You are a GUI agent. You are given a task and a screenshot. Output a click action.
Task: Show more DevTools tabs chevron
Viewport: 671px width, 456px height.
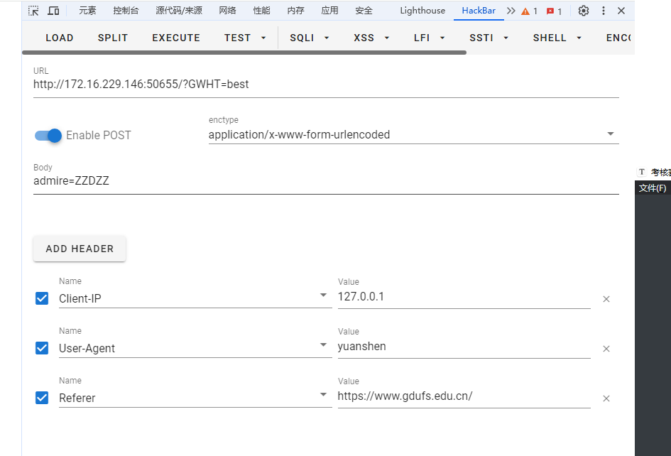click(x=511, y=11)
